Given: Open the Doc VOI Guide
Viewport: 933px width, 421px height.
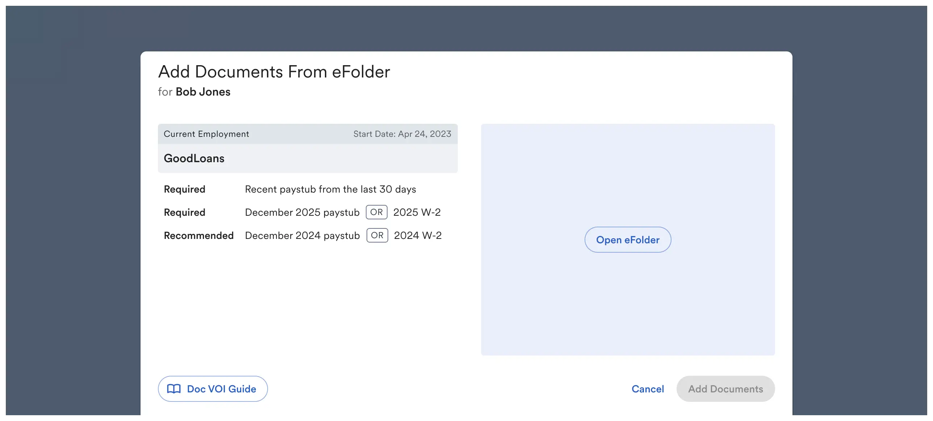Looking at the screenshot, I should pyautogui.click(x=213, y=389).
